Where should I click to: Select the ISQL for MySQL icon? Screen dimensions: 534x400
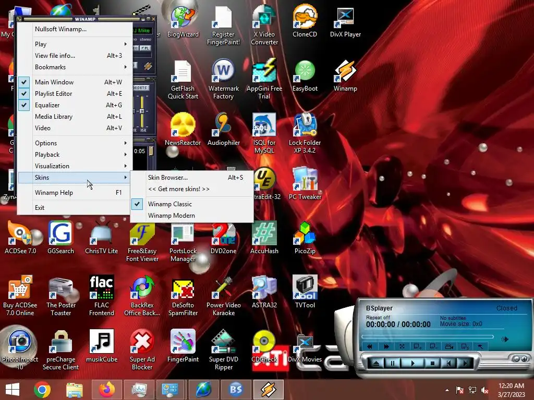[264, 133]
